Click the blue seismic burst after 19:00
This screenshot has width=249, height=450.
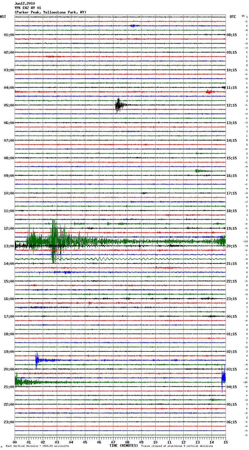pyautogui.click(x=38, y=360)
